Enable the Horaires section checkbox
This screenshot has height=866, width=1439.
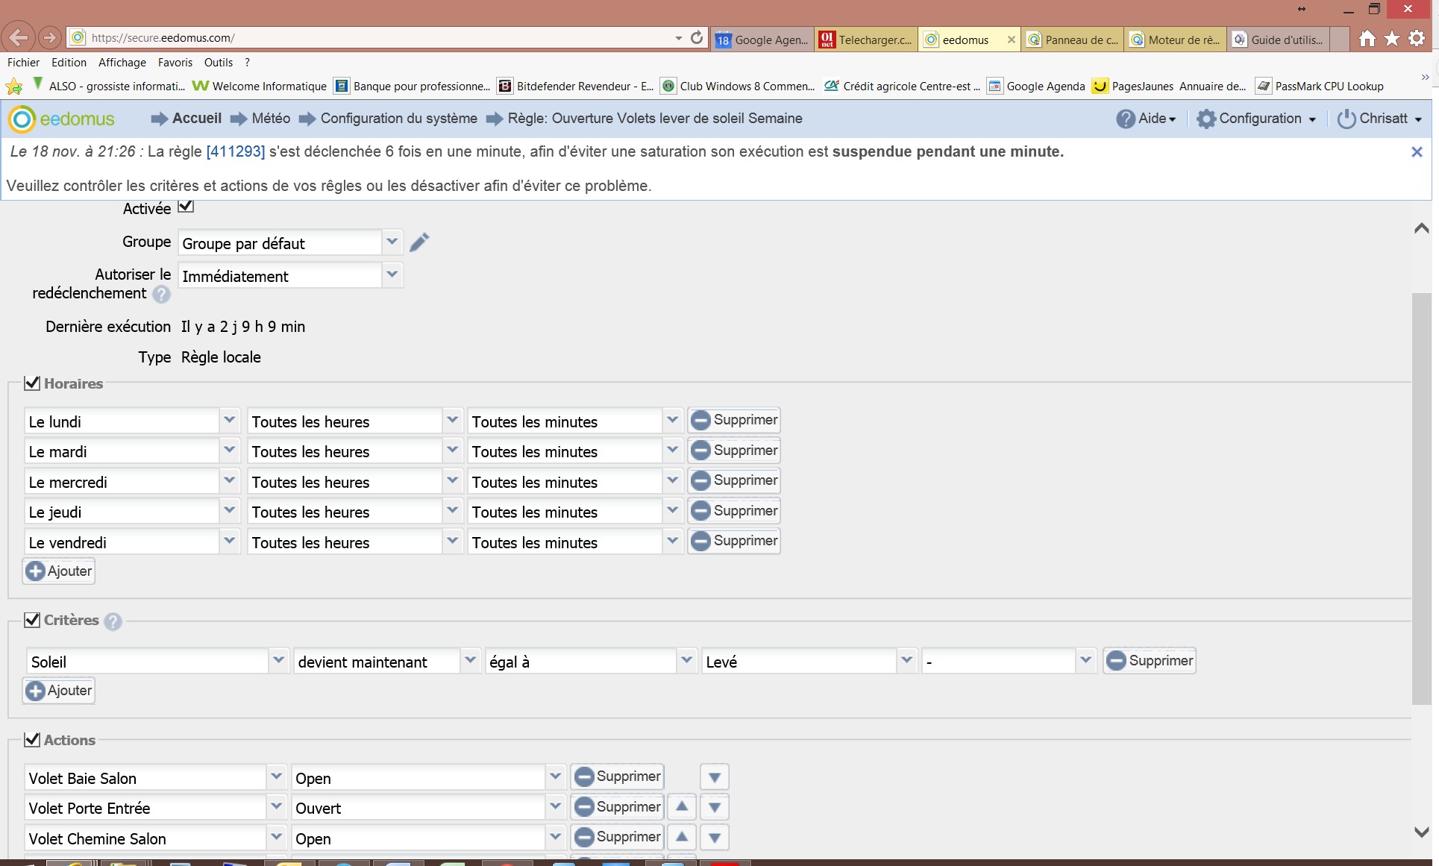[32, 382]
